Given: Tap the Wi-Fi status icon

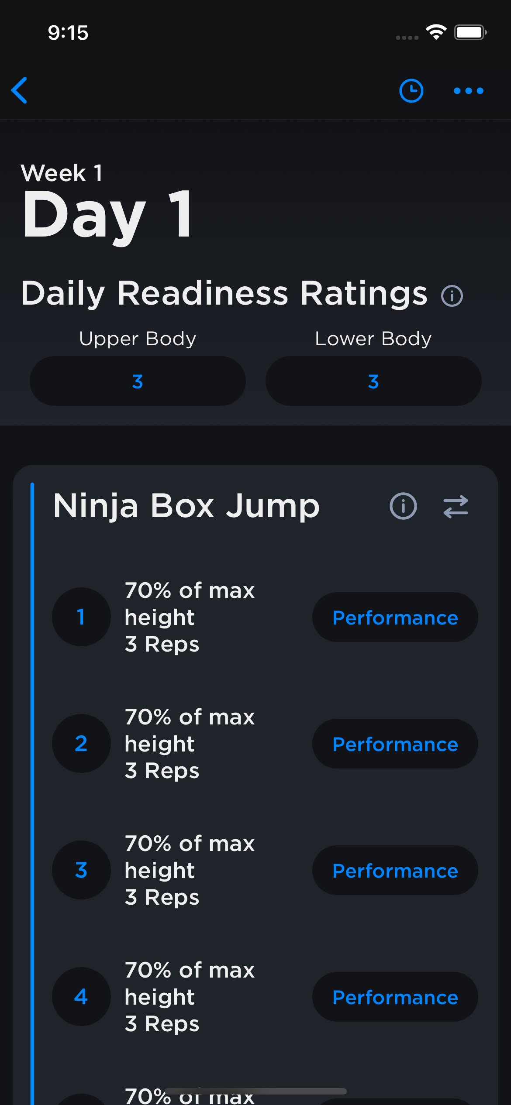Looking at the screenshot, I should pos(436,32).
